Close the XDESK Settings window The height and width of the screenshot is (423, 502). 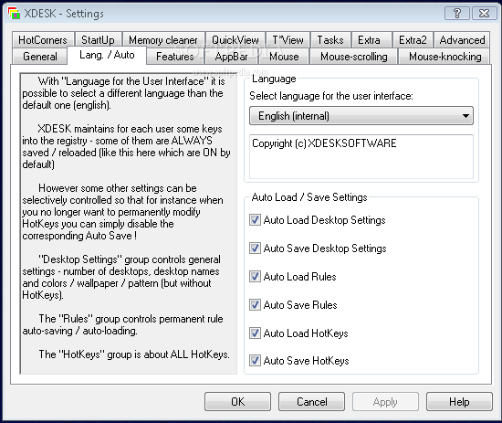pos(484,14)
